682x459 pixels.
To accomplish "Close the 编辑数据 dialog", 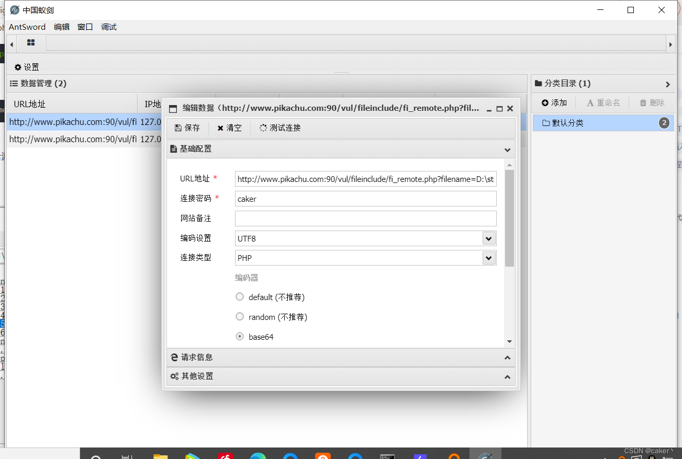I will click(510, 109).
